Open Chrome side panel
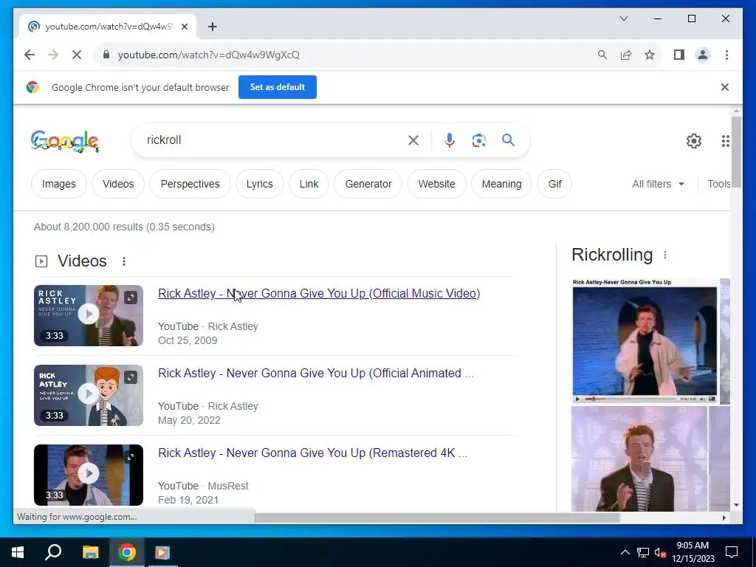The image size is (756, 567). pos(679,55)
